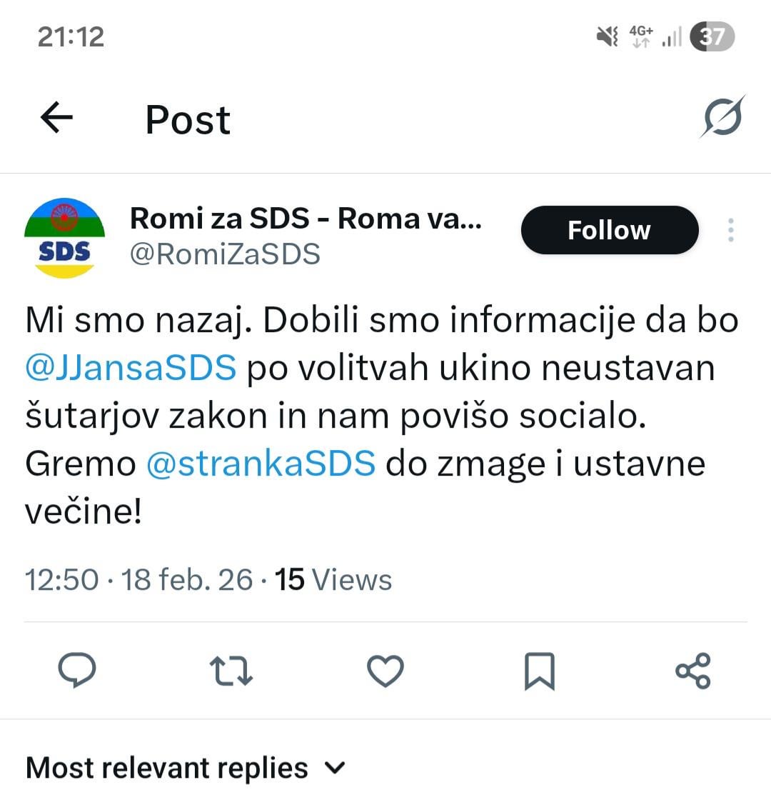Screen dimensions: 771x810
Task: Follow the Romi za SDS account
Action: point(609,230)
